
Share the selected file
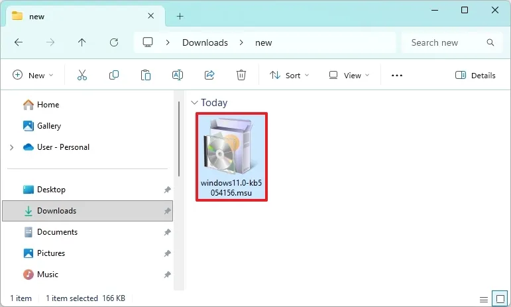pos(209,76)
